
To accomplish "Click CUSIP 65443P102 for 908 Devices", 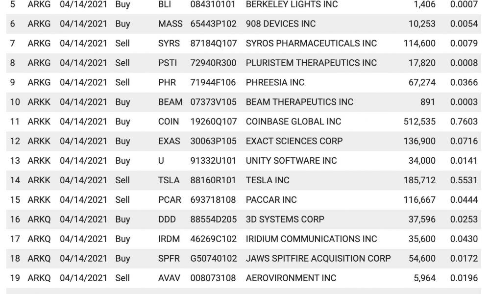I will (x=214, y=24).
